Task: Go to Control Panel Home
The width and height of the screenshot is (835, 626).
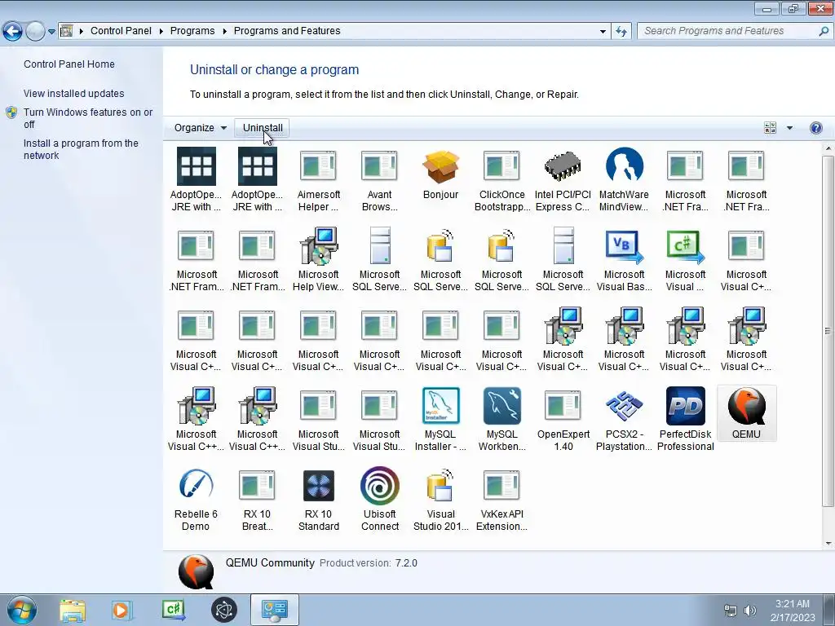Action: pos(69,64)
